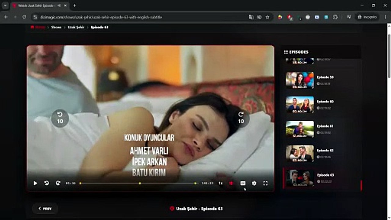The width and height of the screenshot is (391, 220).
Task: Close the Watch Uzak Sehir tab
Action: [65, 5]
